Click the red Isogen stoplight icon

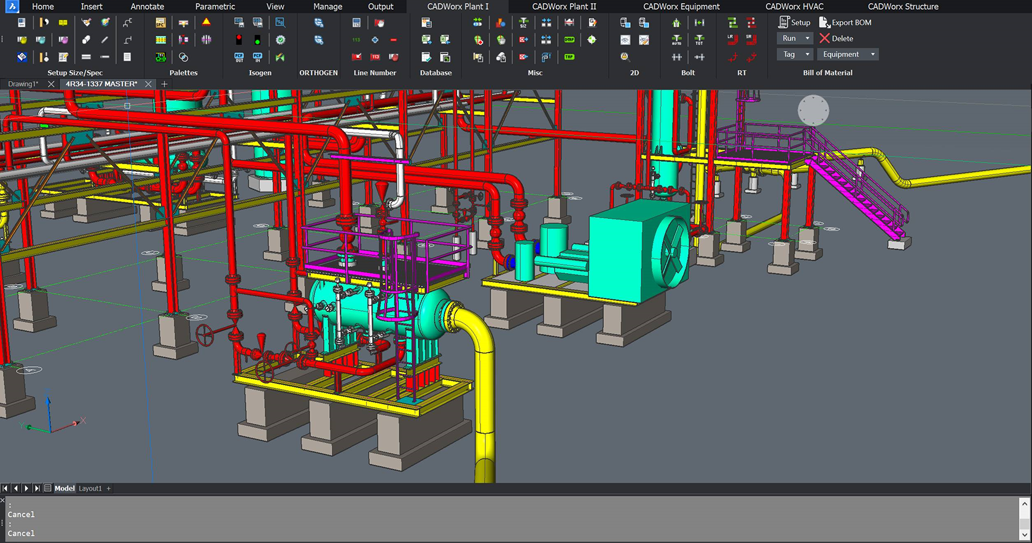239,40
